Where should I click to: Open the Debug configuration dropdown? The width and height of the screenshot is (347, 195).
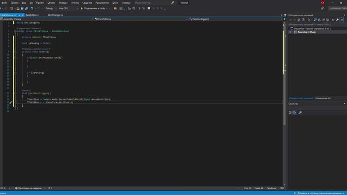point(50,9)
